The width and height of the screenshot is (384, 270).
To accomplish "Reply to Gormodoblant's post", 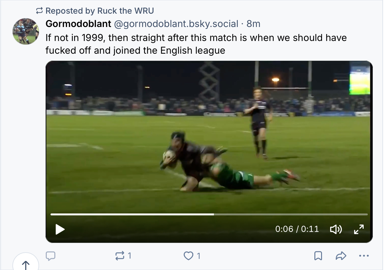I will pos(51,256).
